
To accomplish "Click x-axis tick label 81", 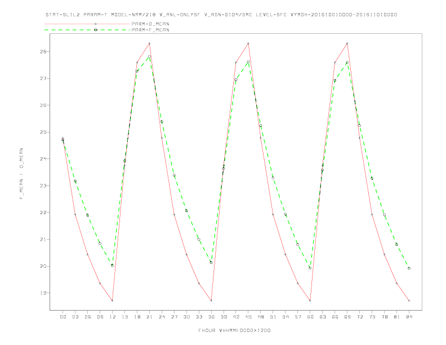I will coord(397,317).
